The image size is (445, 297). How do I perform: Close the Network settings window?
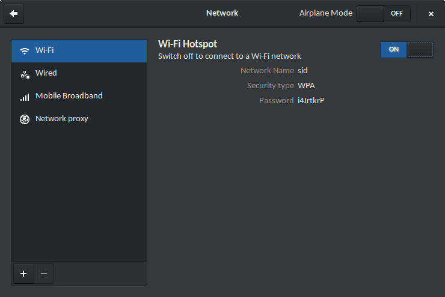[x=431, y=14]
